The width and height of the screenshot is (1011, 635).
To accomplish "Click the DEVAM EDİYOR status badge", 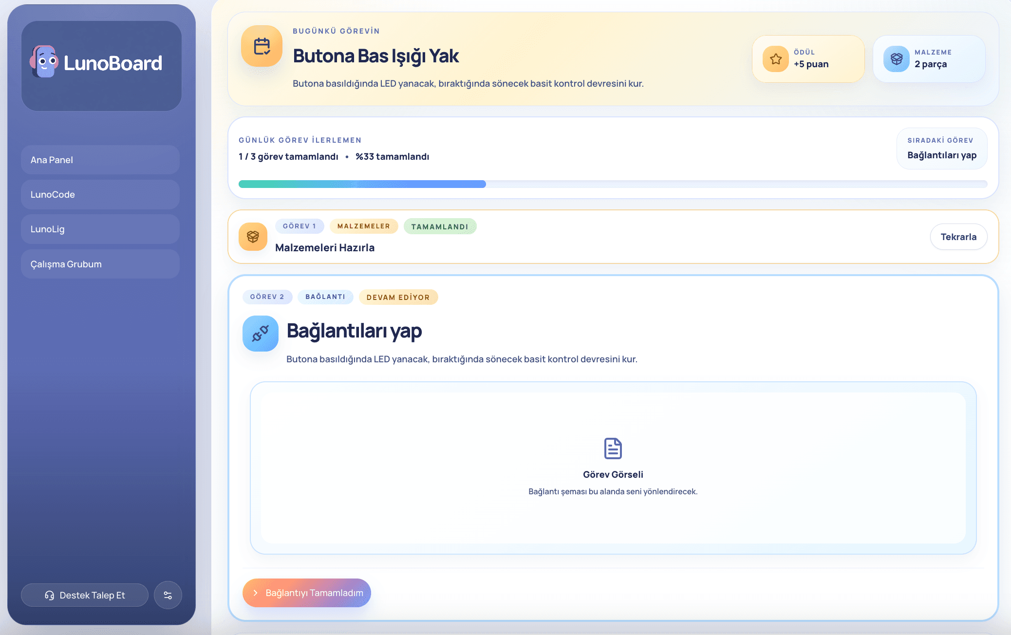I will pyautogui.click(x=398, y=297).
